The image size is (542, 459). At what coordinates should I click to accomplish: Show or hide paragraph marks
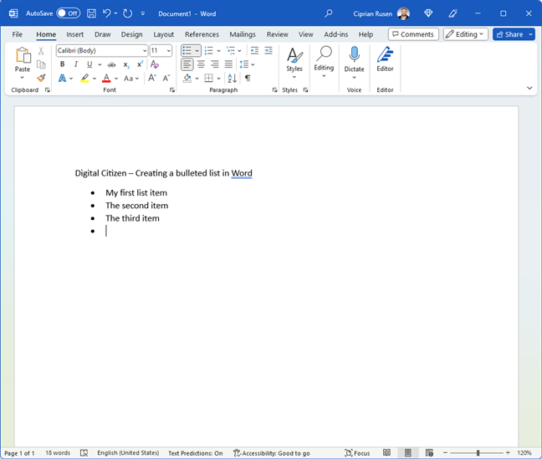pos(248,78)
